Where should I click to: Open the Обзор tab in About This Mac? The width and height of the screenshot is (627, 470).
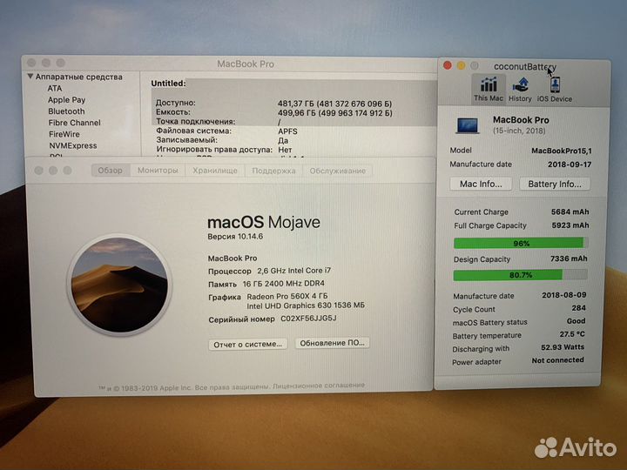pos(111,171)
